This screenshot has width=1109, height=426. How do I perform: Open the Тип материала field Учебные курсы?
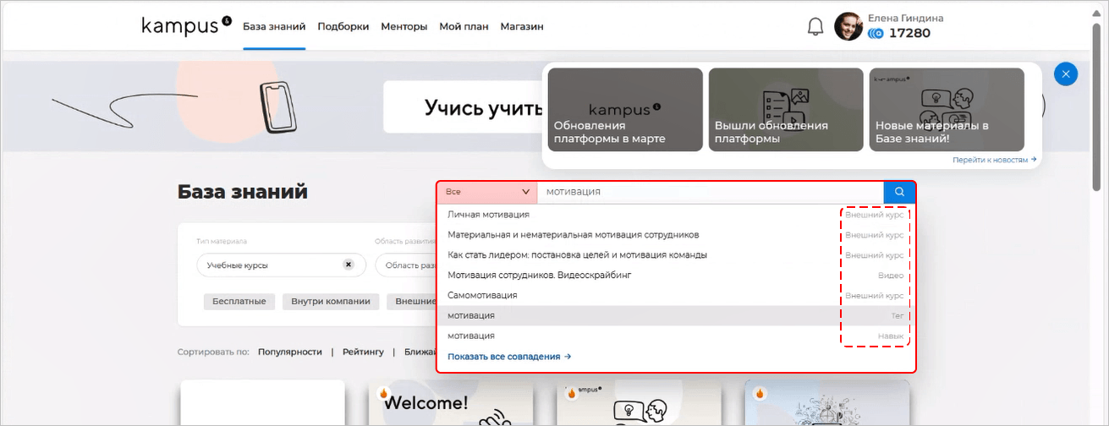[x=281, y=265]
